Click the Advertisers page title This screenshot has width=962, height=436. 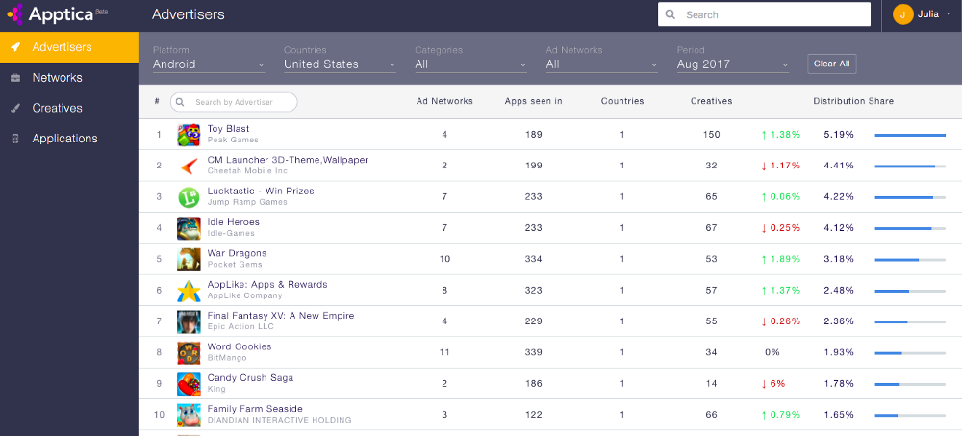[x=189, y=14]
